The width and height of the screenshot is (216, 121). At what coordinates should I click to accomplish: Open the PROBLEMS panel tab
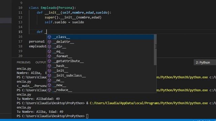coord(24,63)
